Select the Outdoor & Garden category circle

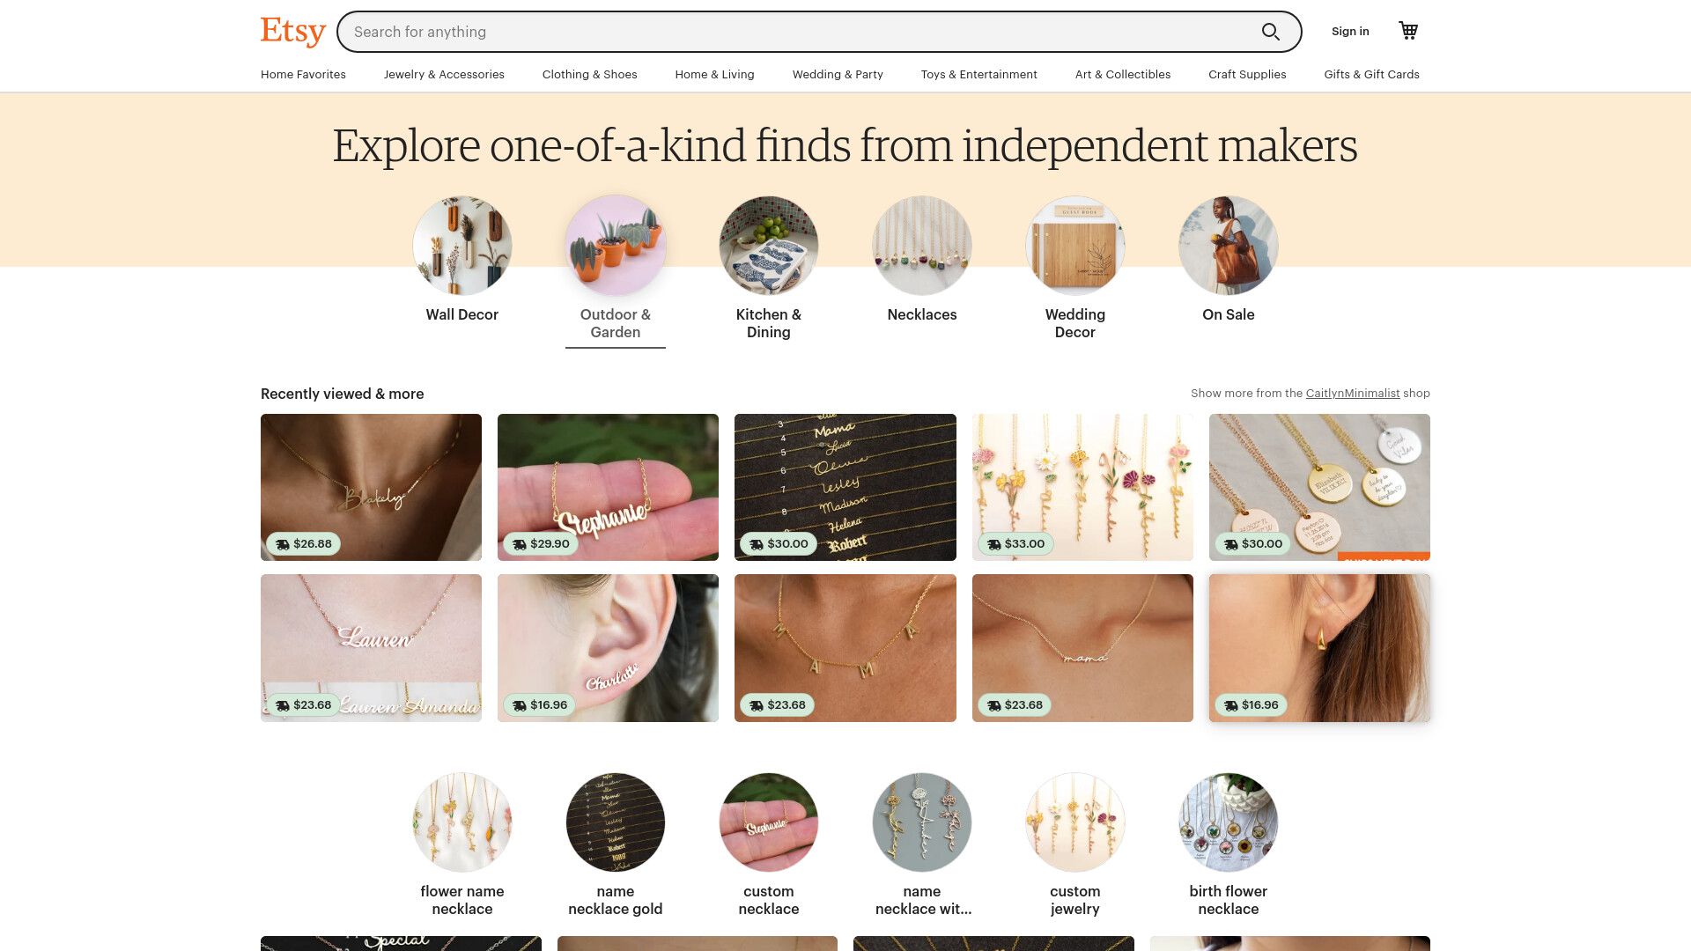click(x=616, y=246)
